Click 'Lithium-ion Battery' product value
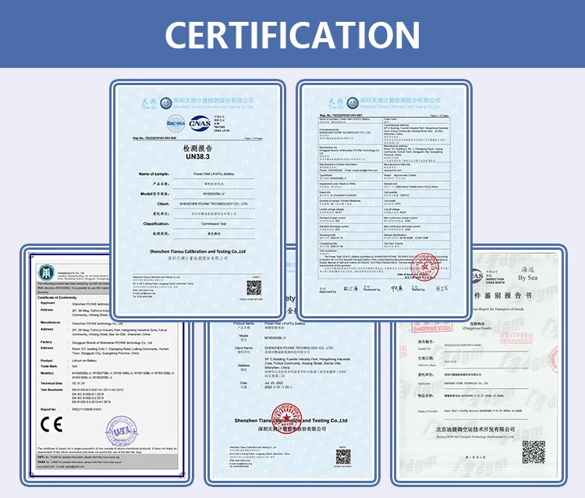The height and width of the screenshot is (498, 585). pos(84,361)
